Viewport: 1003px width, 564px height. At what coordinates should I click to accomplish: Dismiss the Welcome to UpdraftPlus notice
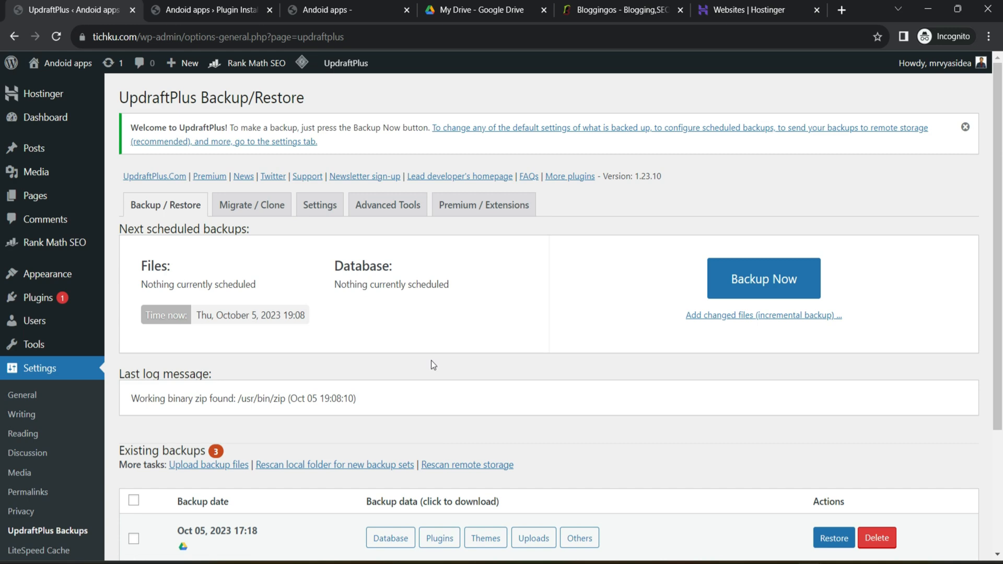[965, 127]
